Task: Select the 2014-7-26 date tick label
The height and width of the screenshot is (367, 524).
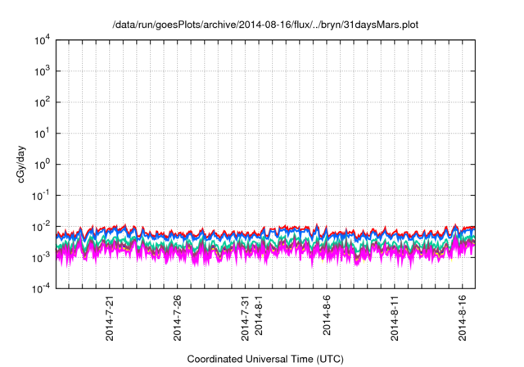Action: pyautogui.click(x=178, y=319)
